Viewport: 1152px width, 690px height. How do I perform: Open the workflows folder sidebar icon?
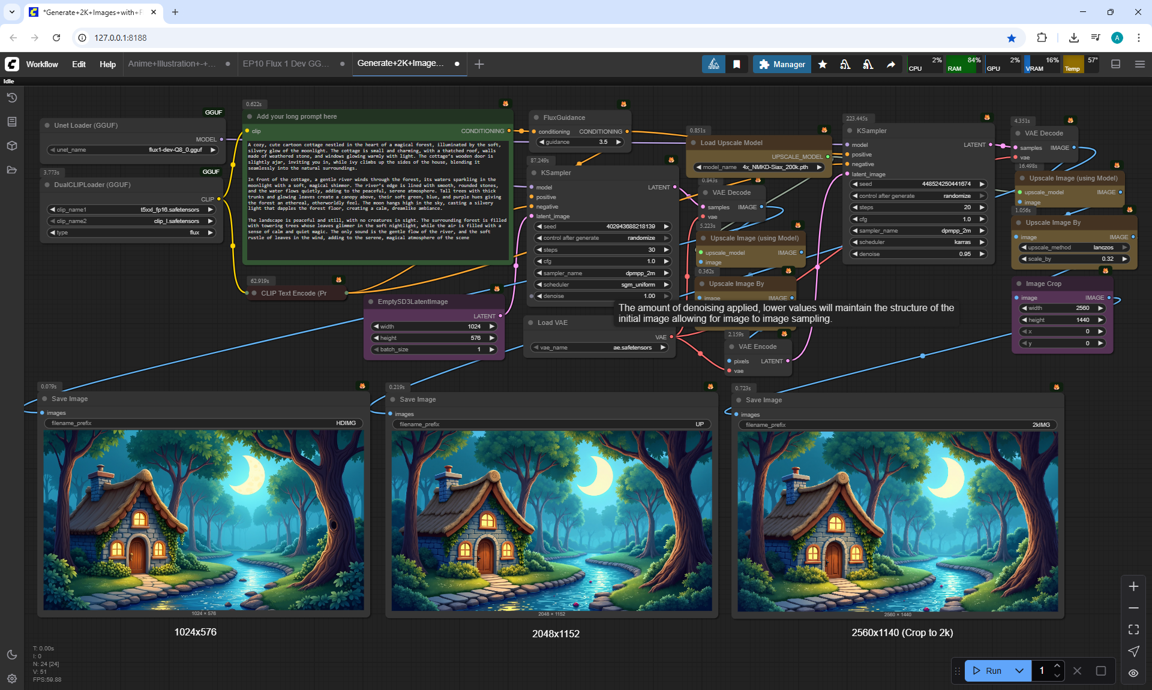(11, 170)
